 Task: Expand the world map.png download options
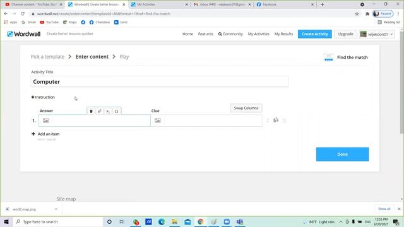tap(56, 209)
